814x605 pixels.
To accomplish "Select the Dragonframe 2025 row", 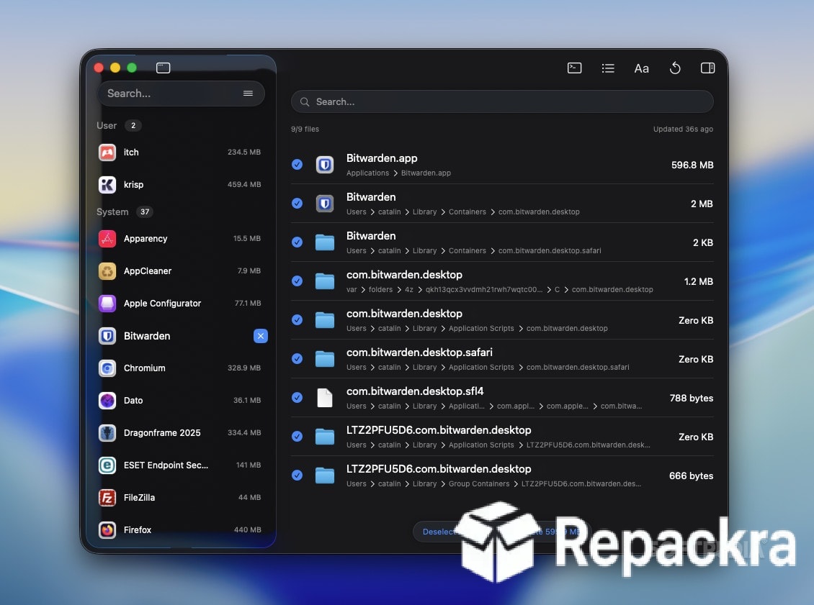I will point(182,433).
